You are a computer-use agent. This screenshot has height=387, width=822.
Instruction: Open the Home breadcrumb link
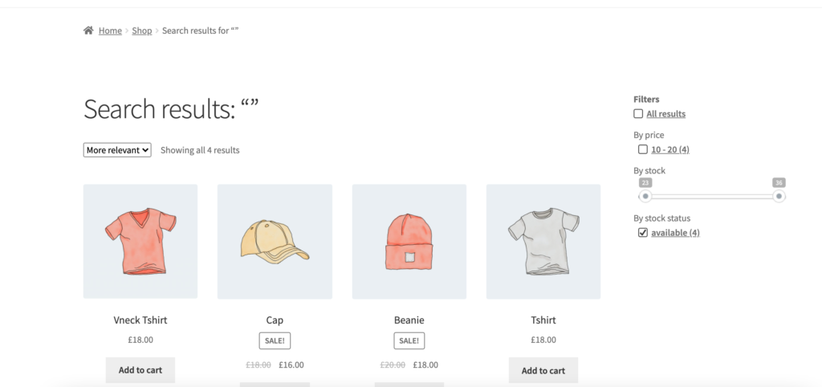point(110,31)
